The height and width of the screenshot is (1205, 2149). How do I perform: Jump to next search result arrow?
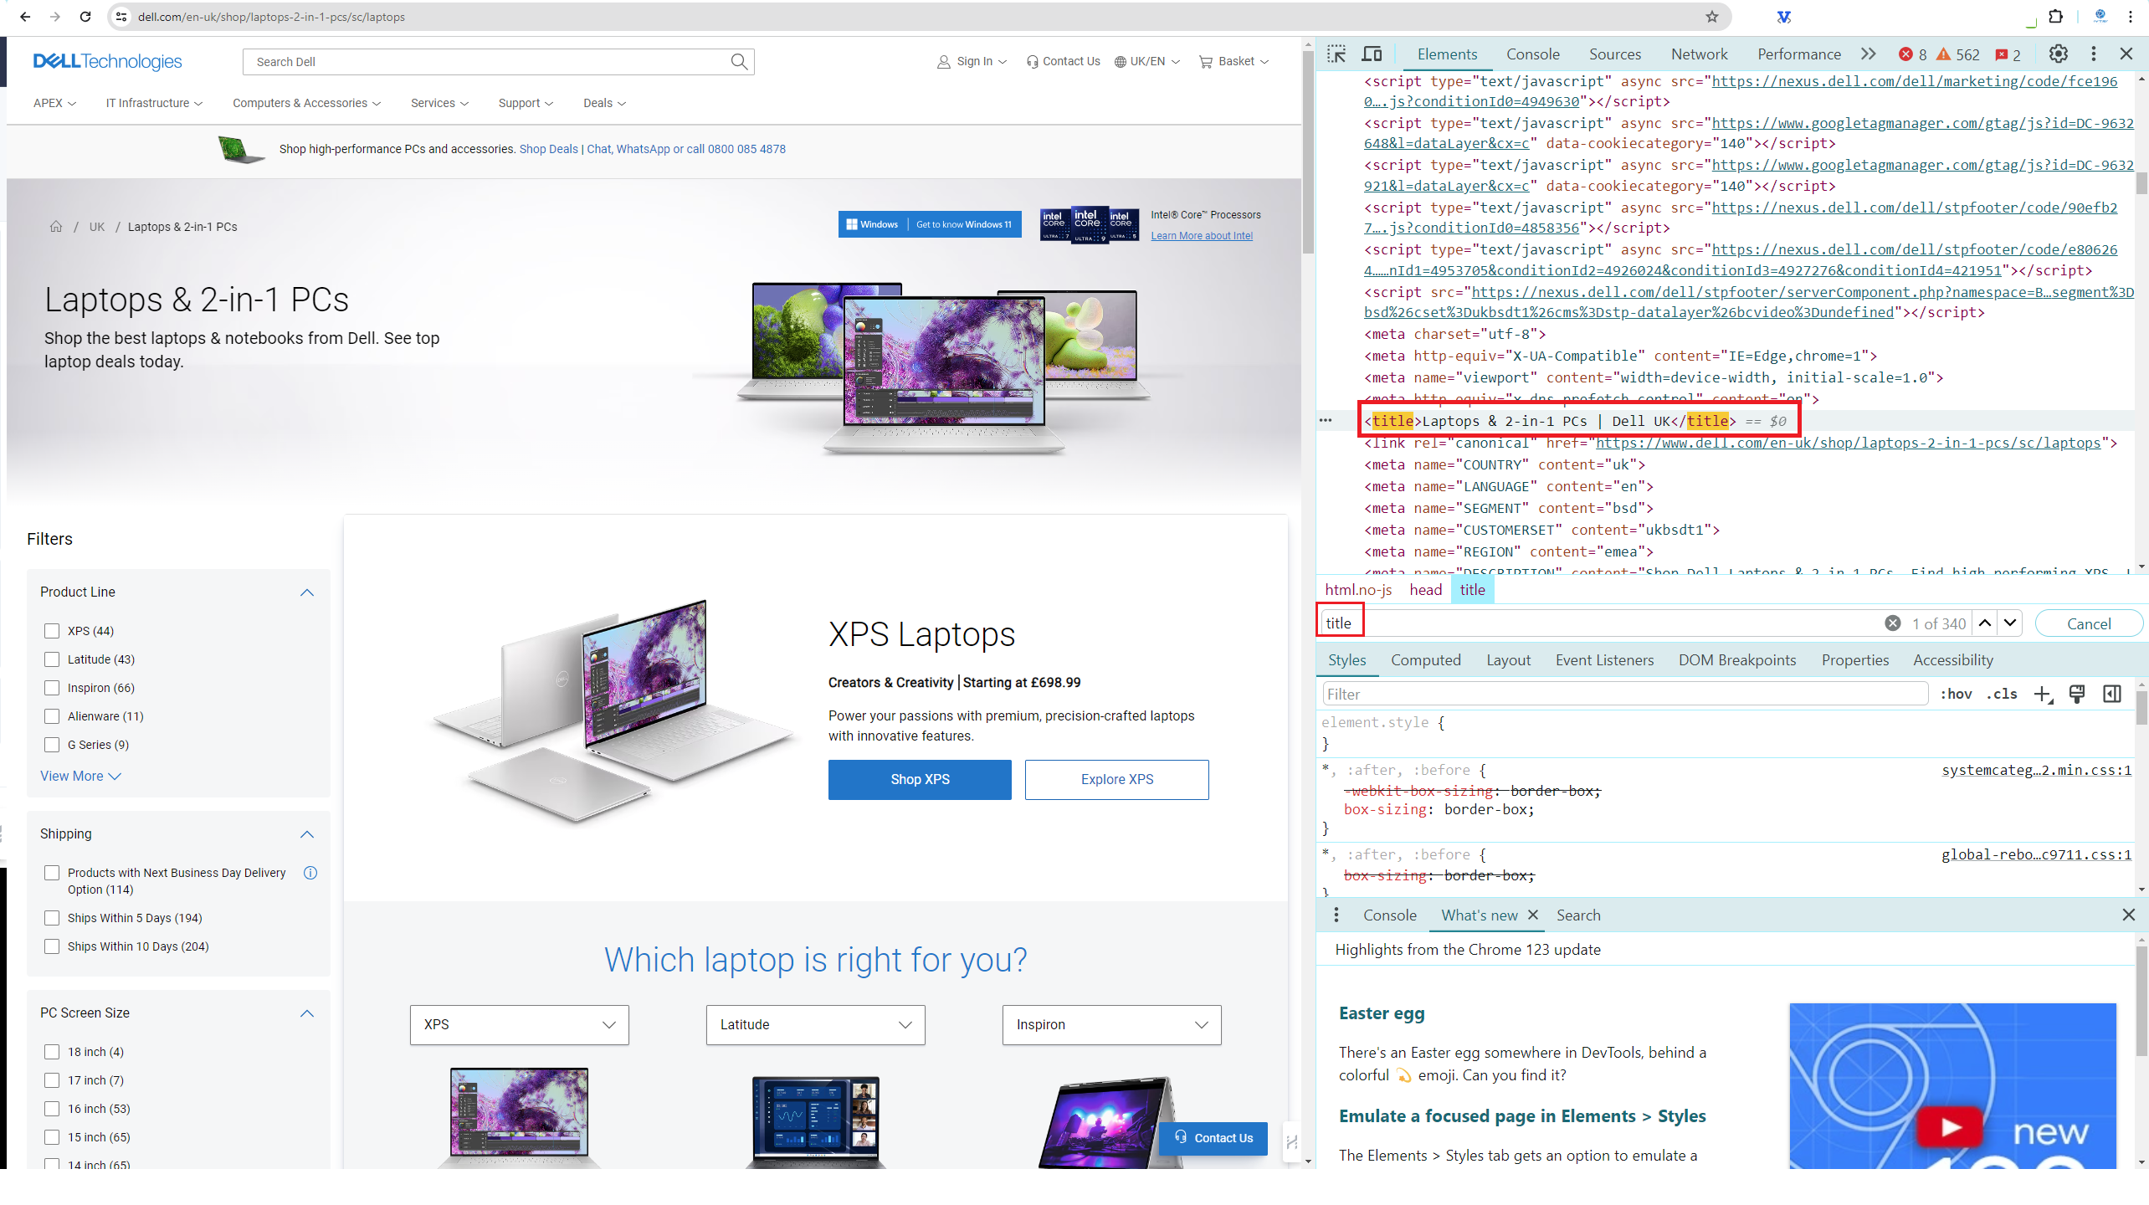[2010, 623]
